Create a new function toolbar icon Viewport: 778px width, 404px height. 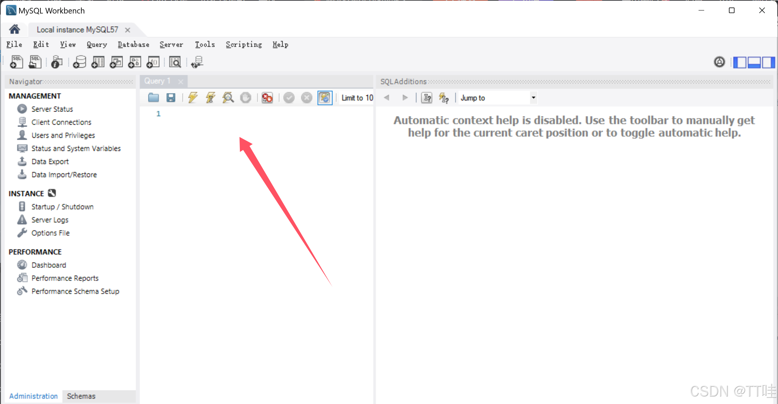pos(153,62)
